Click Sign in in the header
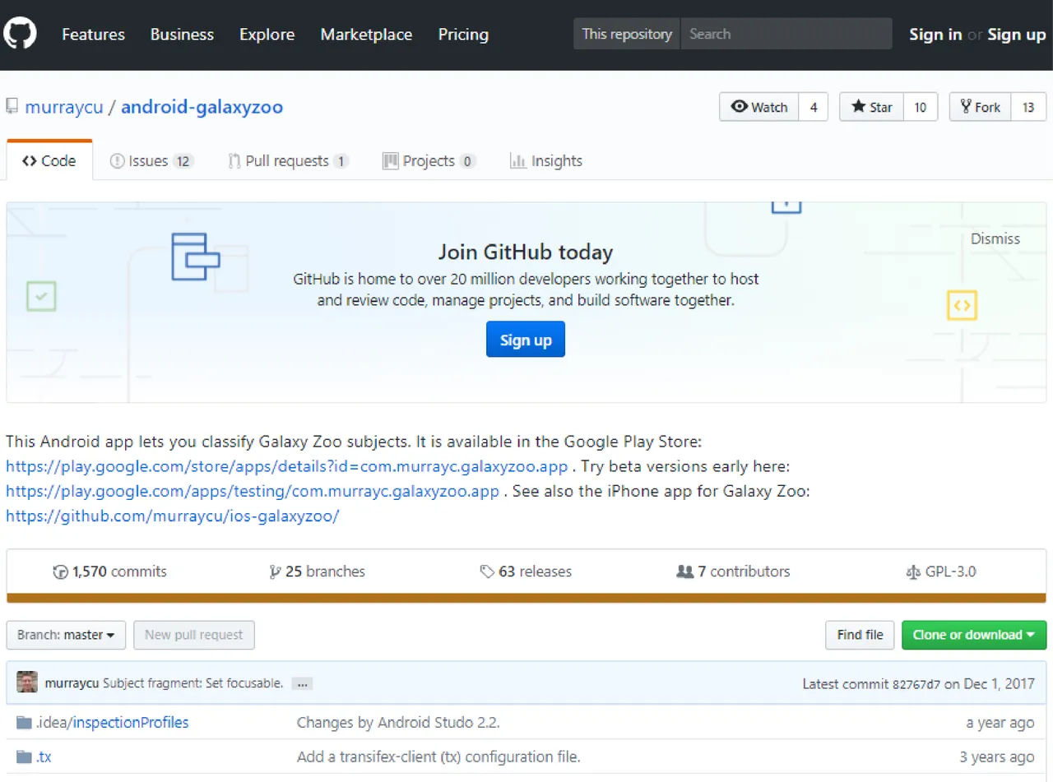Viewport: 1053px width, 782px height. click(935, 35)
